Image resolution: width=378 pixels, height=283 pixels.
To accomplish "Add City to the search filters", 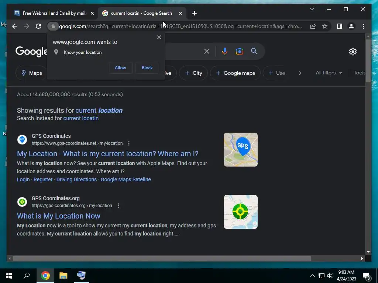I will (193, 73).
